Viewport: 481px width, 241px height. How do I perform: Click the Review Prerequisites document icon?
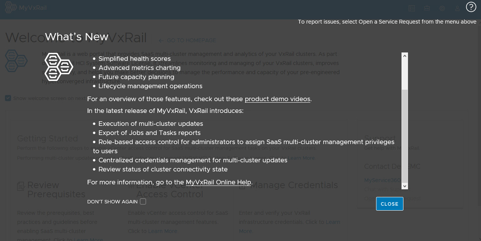click(x=21, y=186)
